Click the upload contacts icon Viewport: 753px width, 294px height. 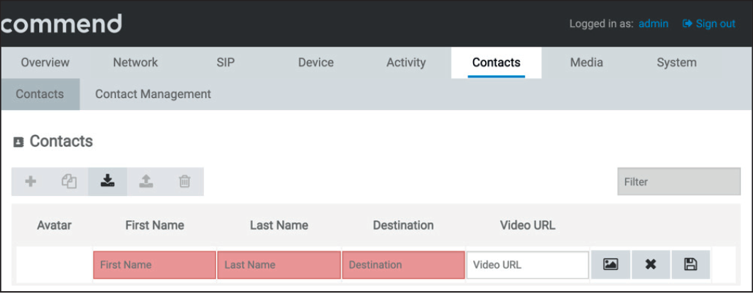pos(146,182)
